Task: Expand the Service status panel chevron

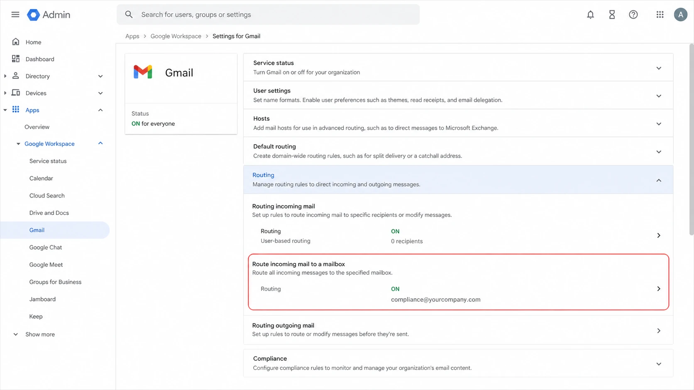Action: click(x=659, y=68)
